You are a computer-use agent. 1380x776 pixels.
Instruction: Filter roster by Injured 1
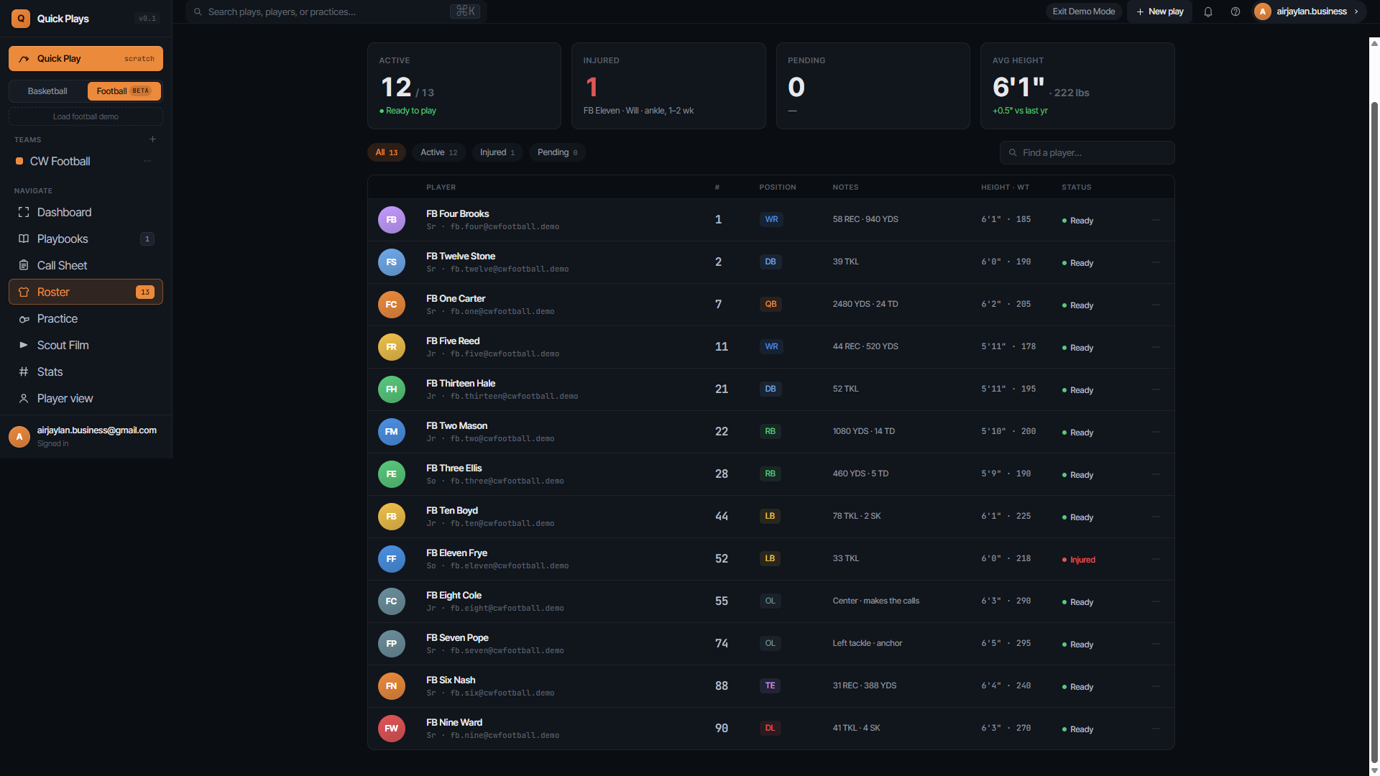497,152
